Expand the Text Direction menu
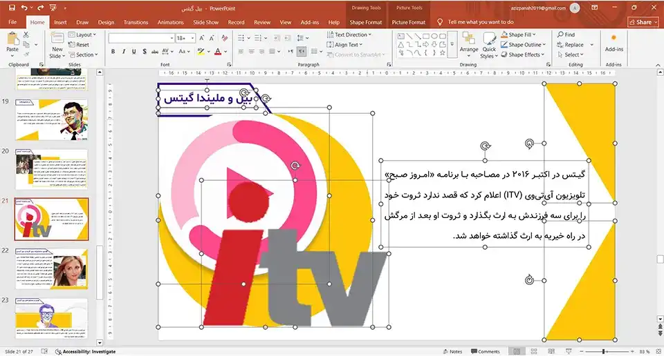Image resolution: width=664 pixels, height=356 pixels. pos(349,34)
